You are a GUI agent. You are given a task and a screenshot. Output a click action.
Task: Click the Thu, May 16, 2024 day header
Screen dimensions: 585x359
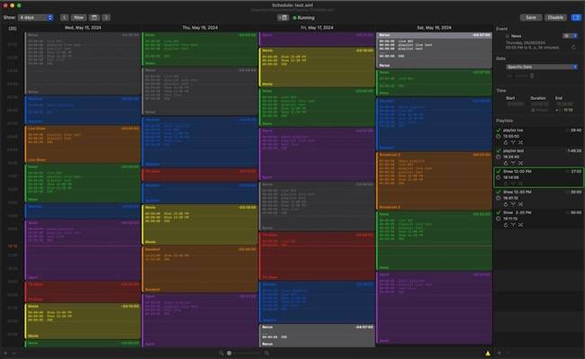(x=200, y=28)
